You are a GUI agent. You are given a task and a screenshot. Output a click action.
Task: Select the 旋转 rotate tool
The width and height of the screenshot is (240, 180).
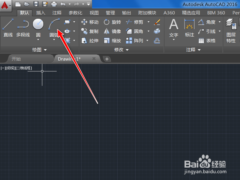[x=112, y=22]
